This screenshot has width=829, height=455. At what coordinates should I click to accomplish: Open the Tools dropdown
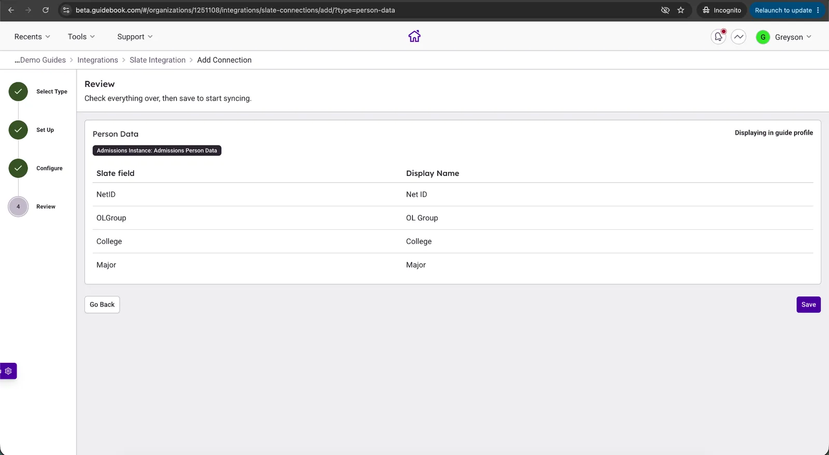[81, 37]
